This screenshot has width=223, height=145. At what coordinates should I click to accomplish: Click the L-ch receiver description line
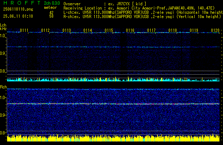coord(143,12)
